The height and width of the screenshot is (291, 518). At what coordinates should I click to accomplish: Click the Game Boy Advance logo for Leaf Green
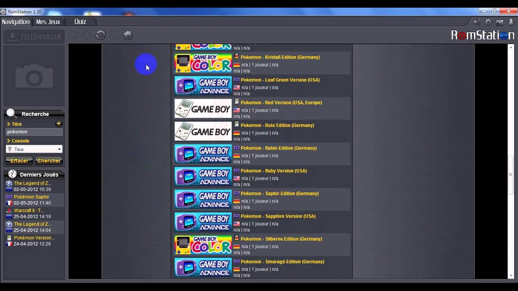click(203, 86)
